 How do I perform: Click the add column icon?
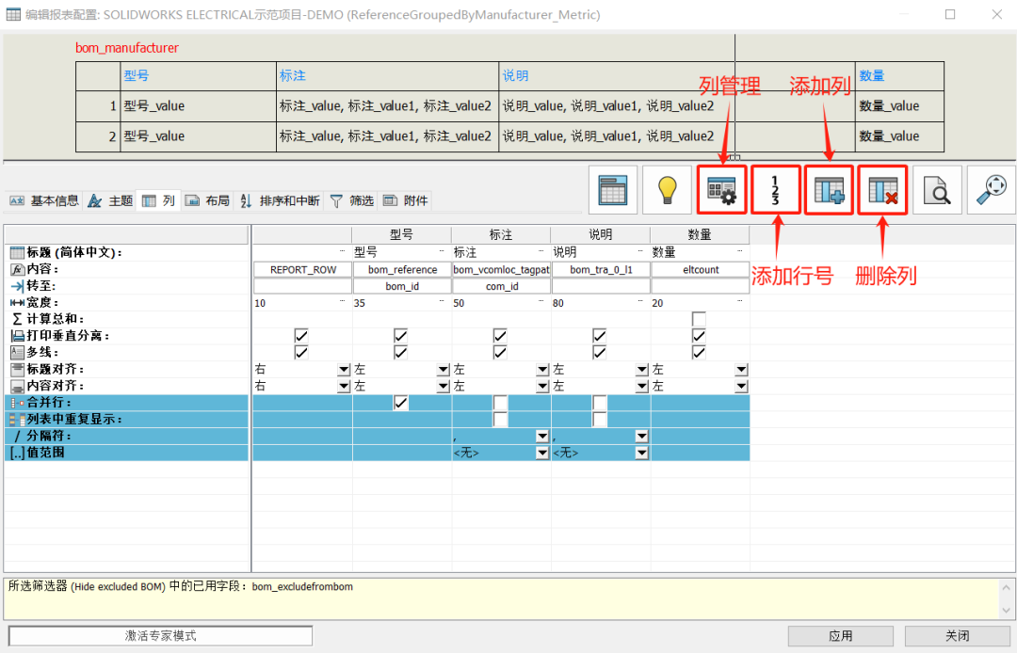tap(829, 190)
